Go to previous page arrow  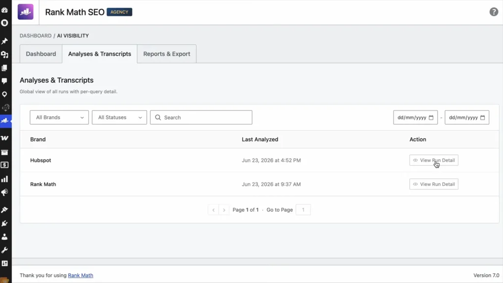click(x=213, y=210)
